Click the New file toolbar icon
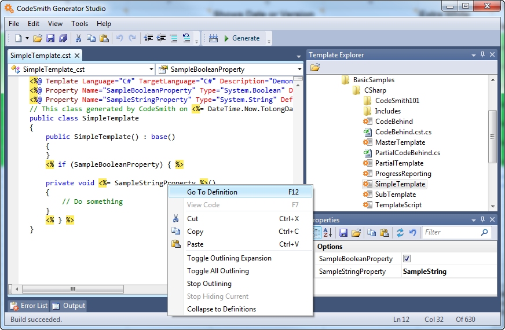505x330 pixels. click(x=19, y=38)
